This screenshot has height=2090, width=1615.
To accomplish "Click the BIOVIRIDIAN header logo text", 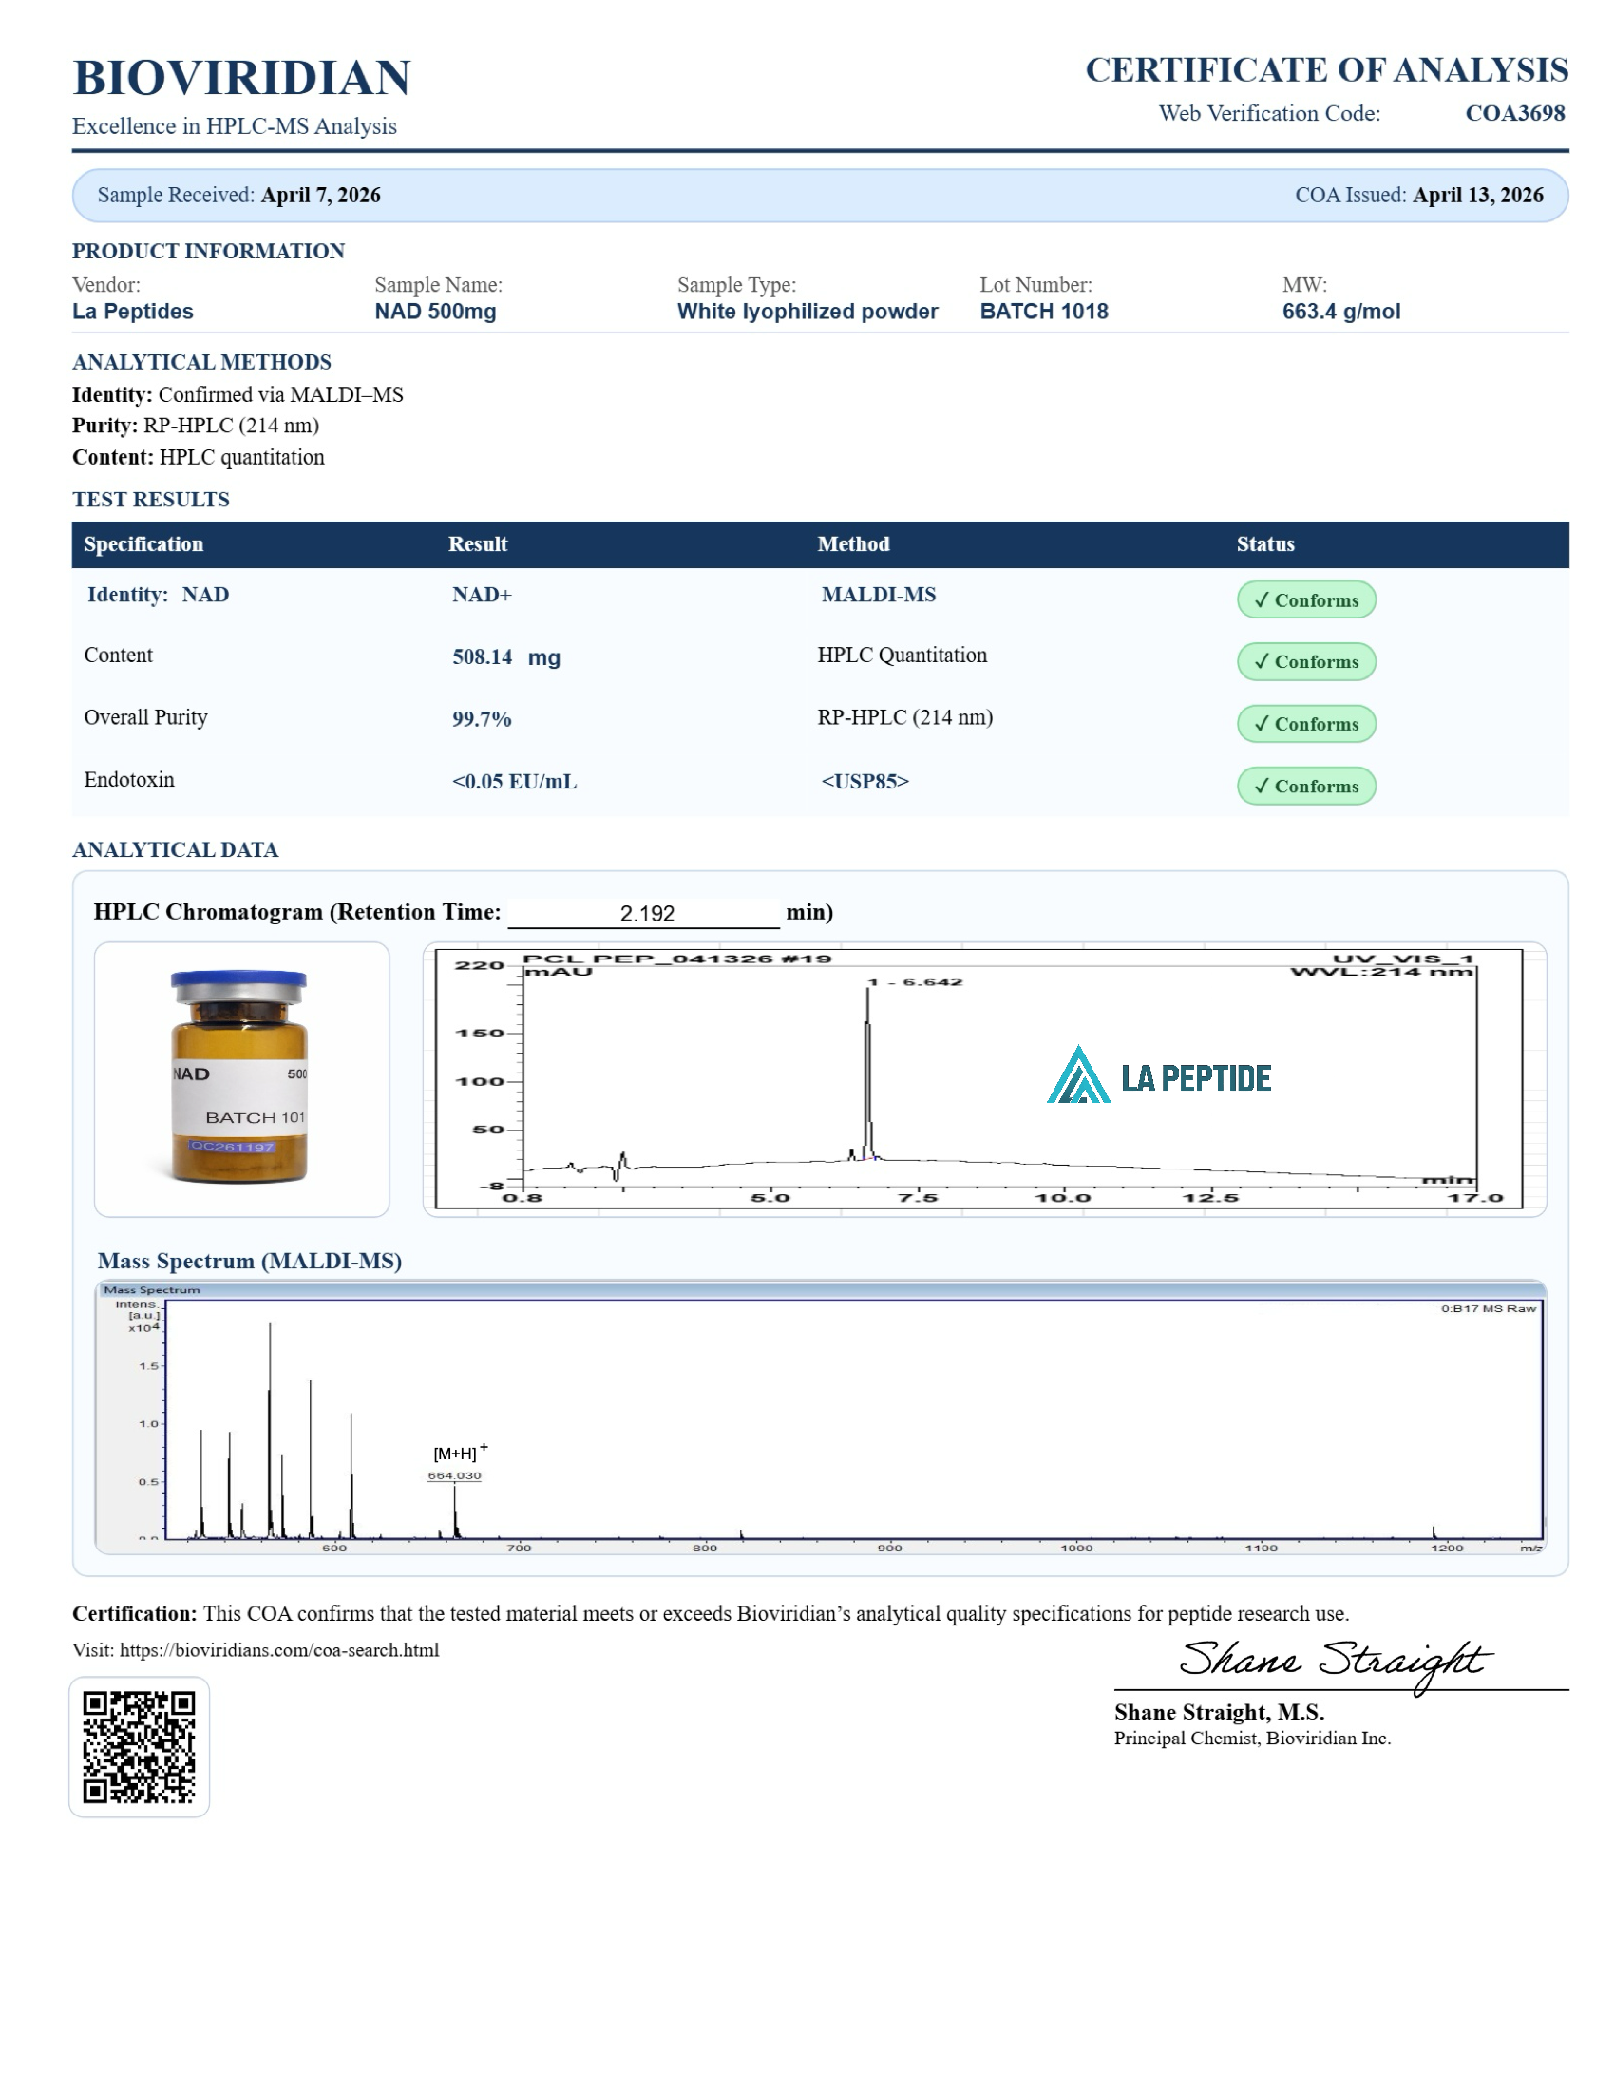I will [x=241, y=78].
